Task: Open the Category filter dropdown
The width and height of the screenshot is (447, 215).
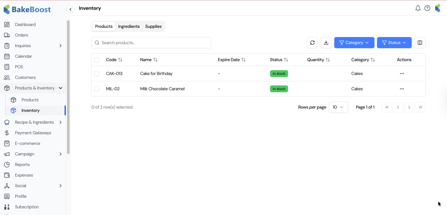Action: point(354,43)
